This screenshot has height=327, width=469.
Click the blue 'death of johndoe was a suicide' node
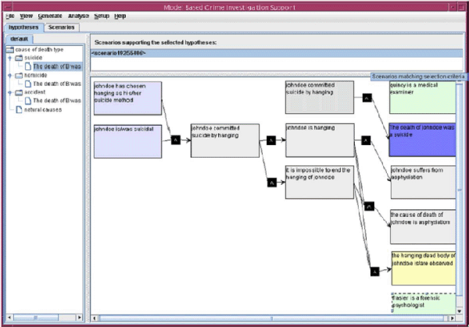pos(422,133)
